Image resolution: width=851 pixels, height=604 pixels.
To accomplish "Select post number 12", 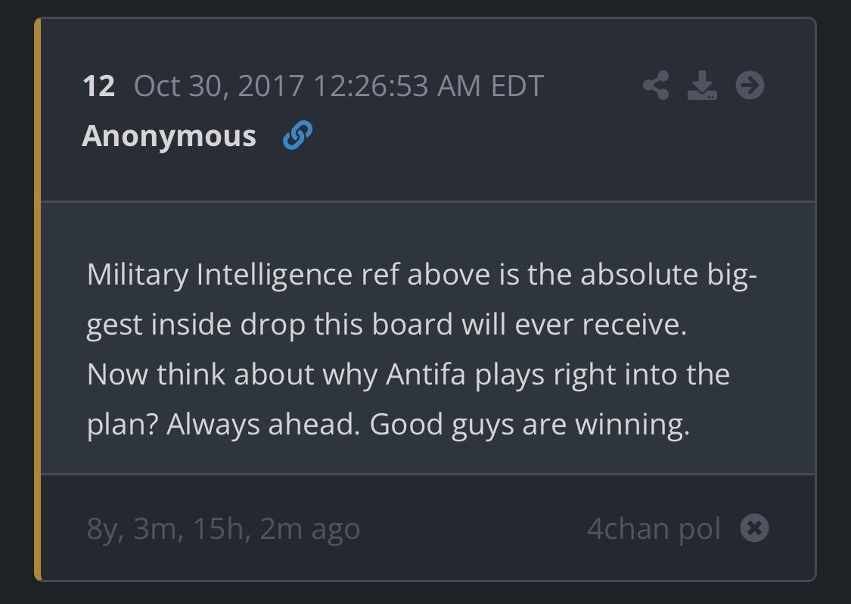I will click(99, 86).
